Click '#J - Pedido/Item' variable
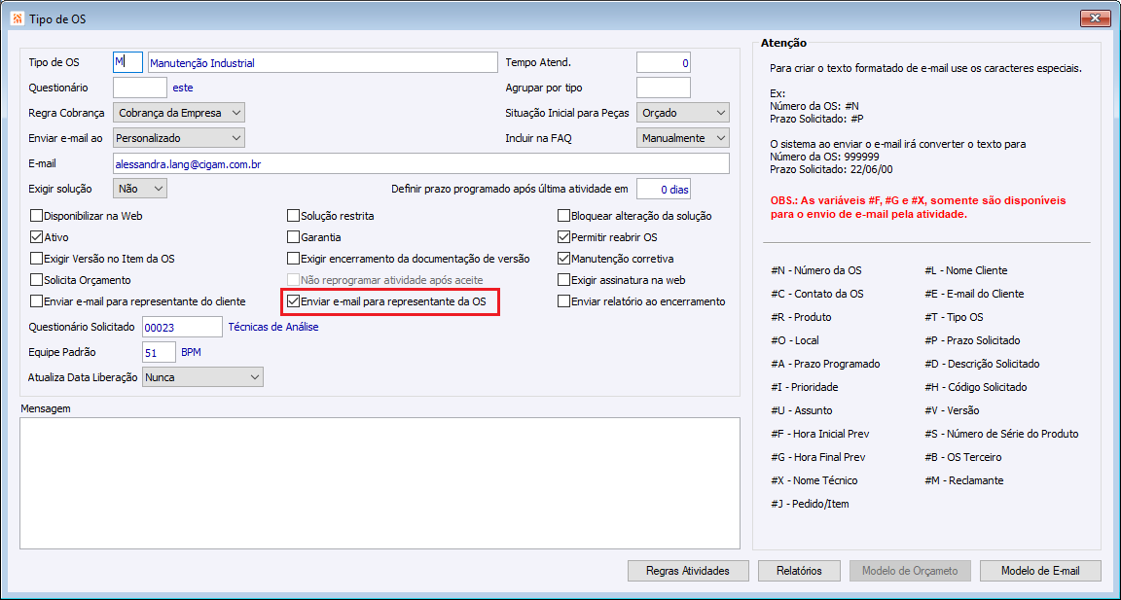This screenshot has width=1121, height=600. coord(810,504)
